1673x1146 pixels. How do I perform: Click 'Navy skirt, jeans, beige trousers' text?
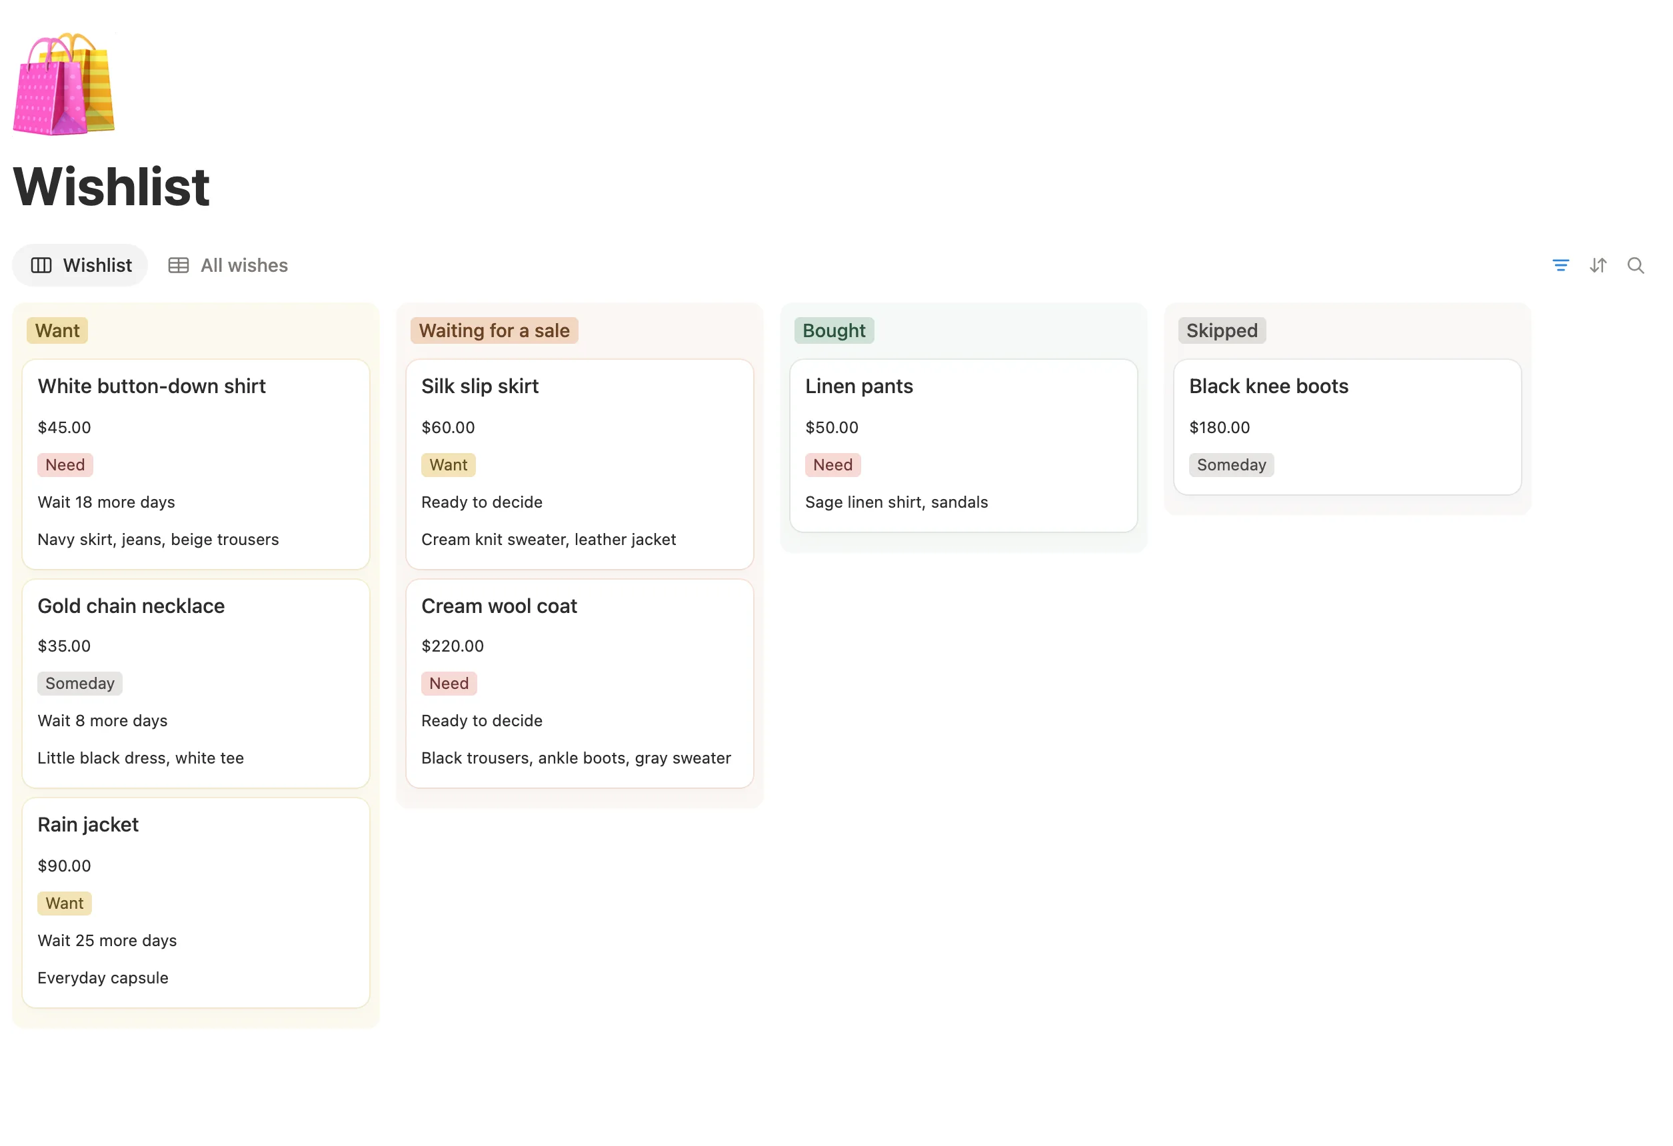pyautogui.click(x=158, y=540)
